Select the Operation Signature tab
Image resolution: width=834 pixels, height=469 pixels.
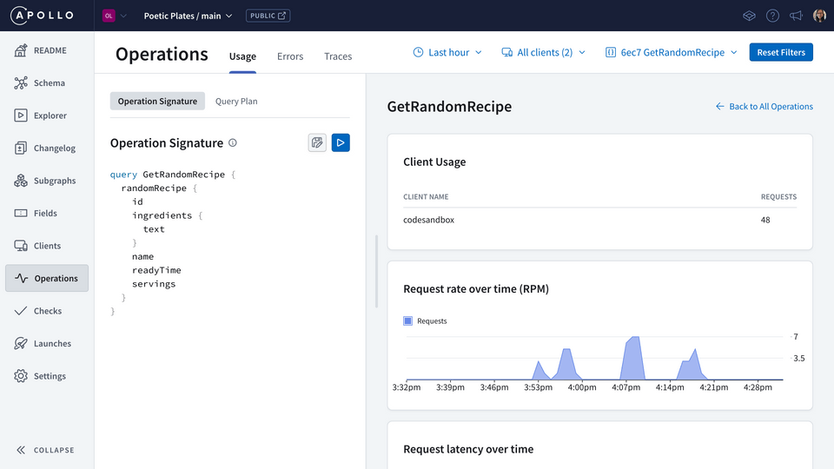coord(157,101)
